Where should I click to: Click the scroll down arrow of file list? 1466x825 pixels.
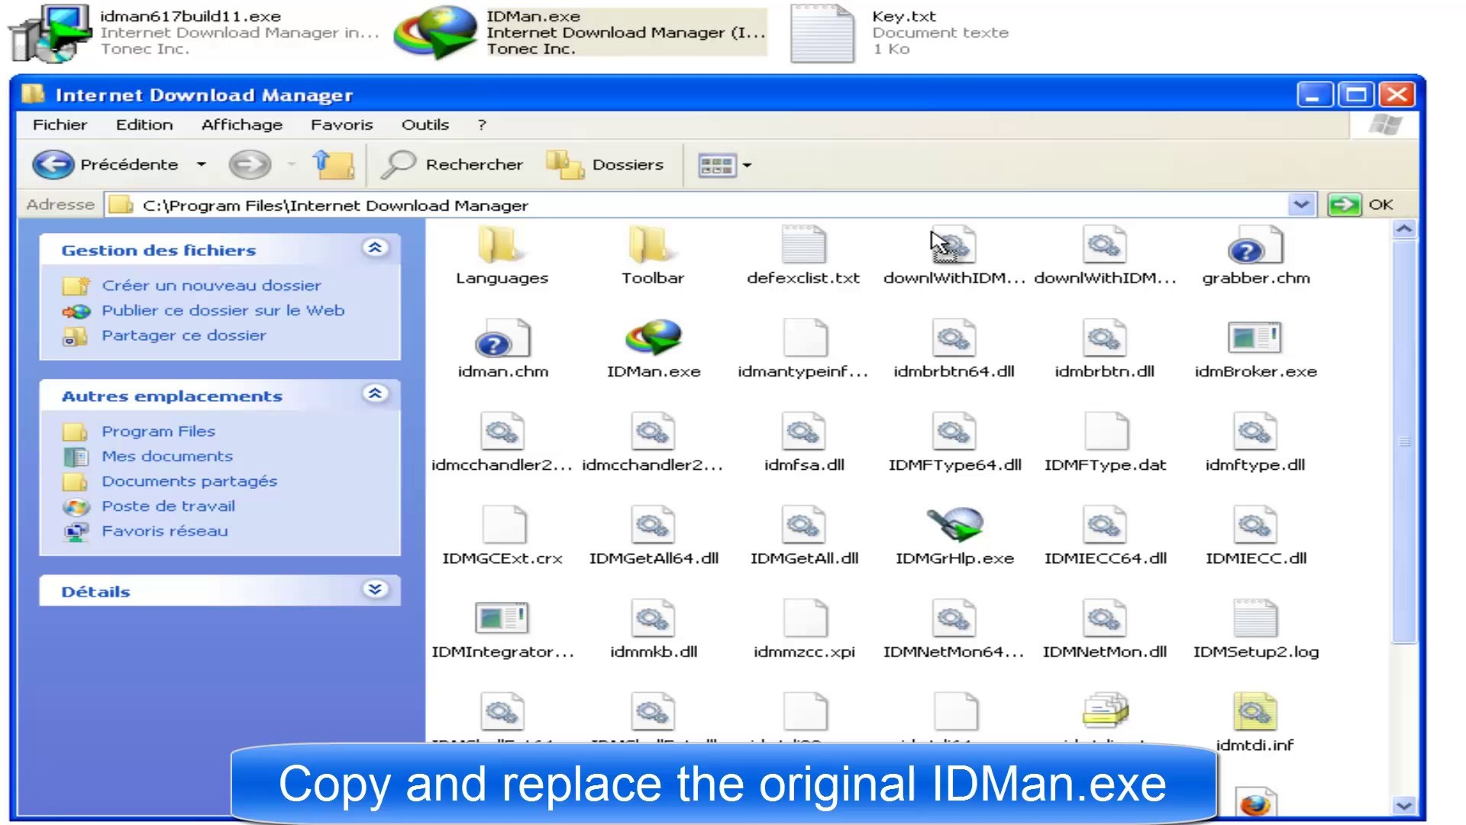[x=1403, y=805]
